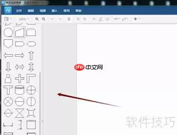Select the right bracket shape
Viewport: 177px width, 135px height.
tap(20, 125)
